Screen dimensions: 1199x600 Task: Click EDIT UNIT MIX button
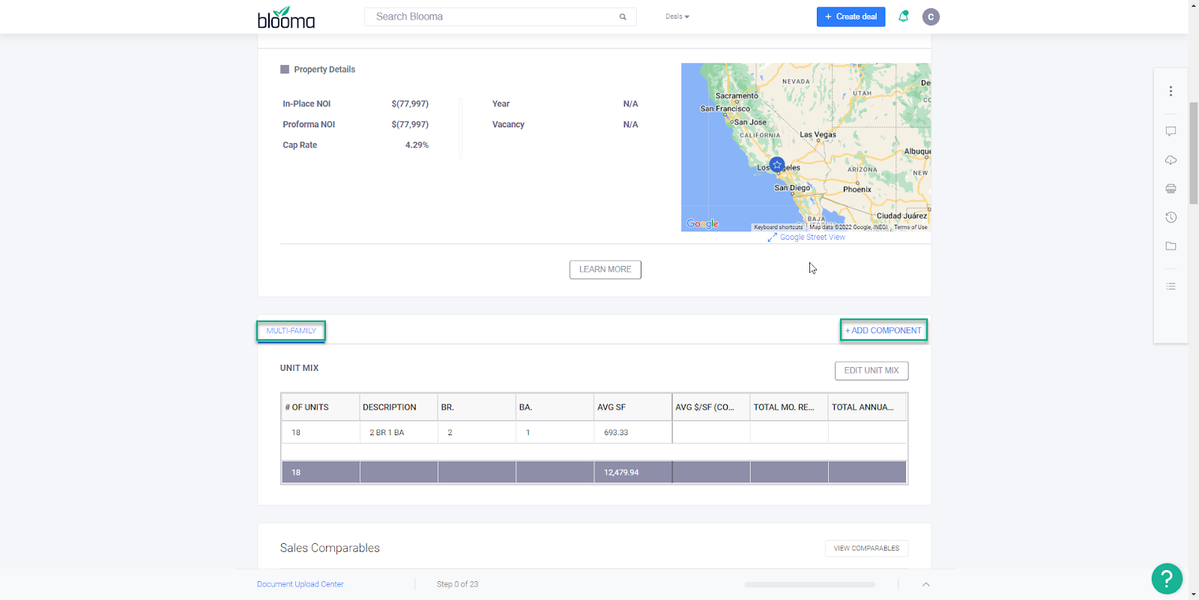[x=872, y=371]
